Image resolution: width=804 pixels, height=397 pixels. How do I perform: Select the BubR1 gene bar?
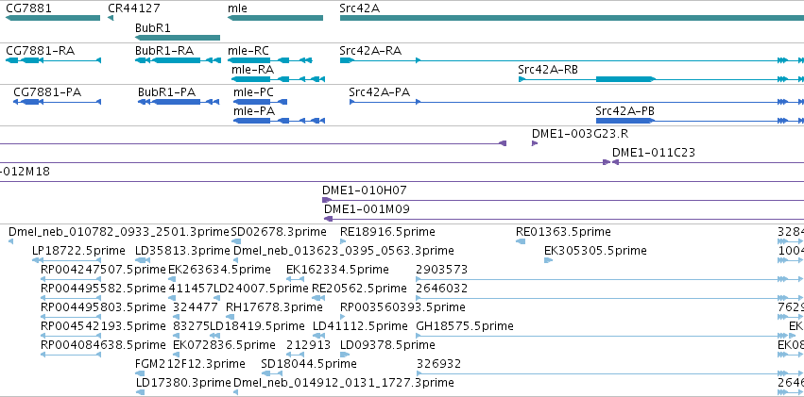(178, 38)
